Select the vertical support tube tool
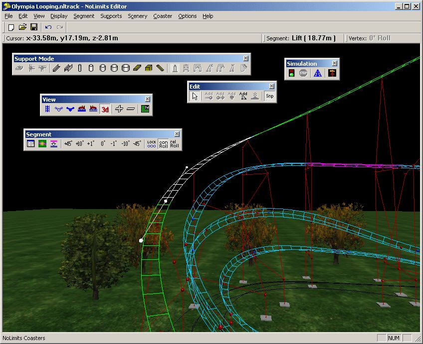Viewport: 423px width, 344px height. [79, 68]
